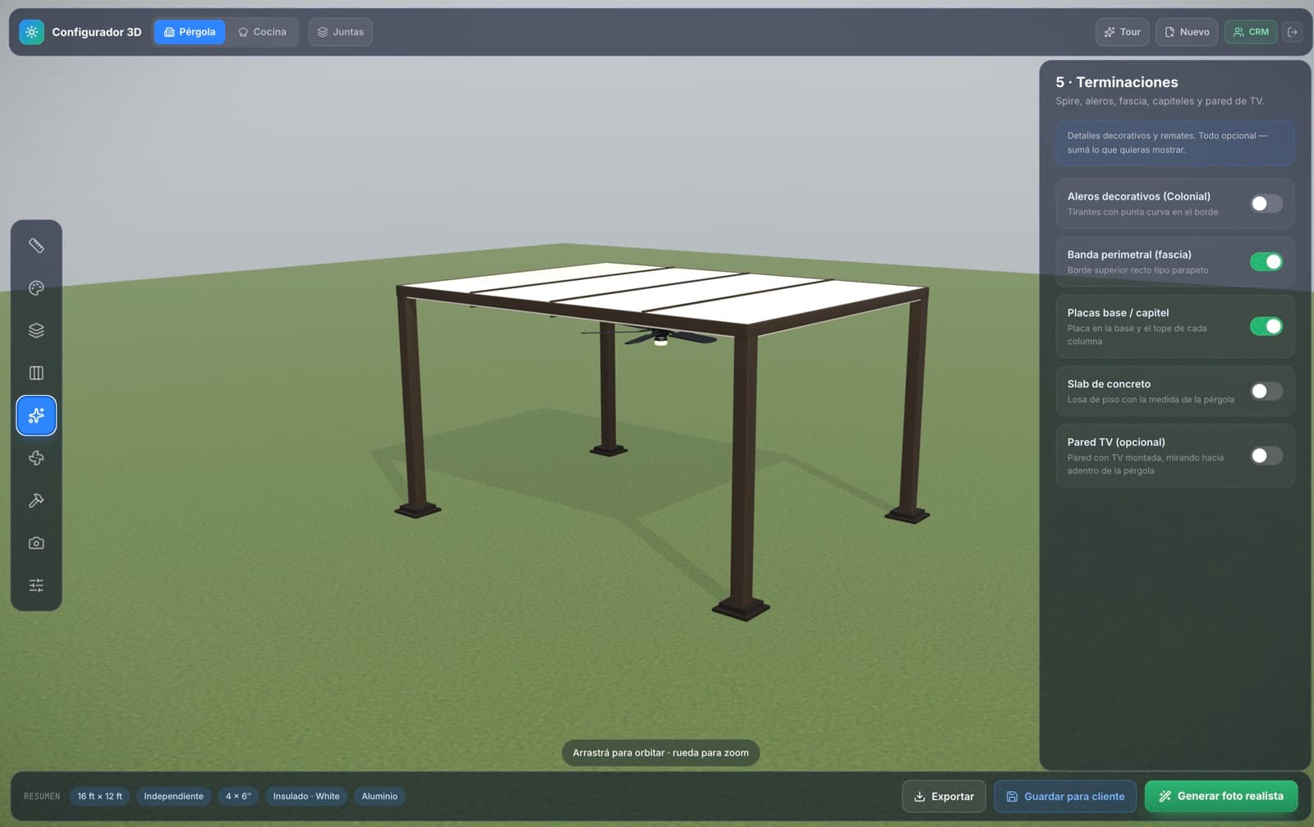Image resolution: width=1314 pixels, height=827 pixels.
Task: Enable Pared TV (opcional) toggle
Action: (1266, 456)
